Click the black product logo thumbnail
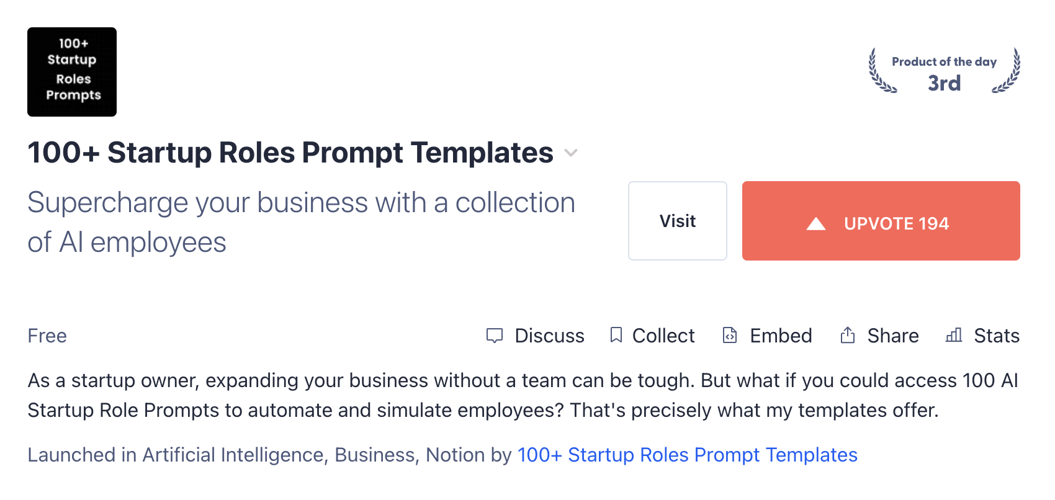The width and height of the screenshot is (1055, 500). (72, 72)
